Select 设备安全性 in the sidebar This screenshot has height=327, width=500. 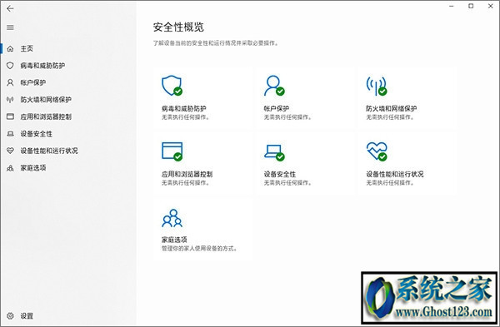tap(37, 134)
